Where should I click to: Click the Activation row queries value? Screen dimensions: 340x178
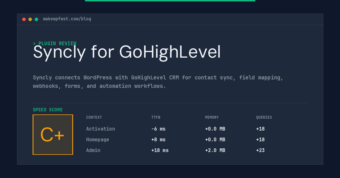260,129
